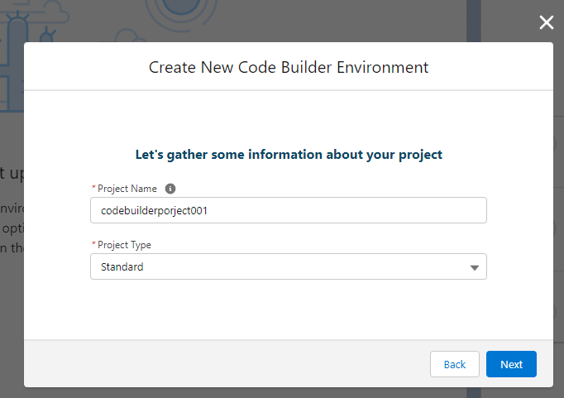Open the Project Type dropdown
This screenshot has height=398, width=564.
[x=289, y=266]
